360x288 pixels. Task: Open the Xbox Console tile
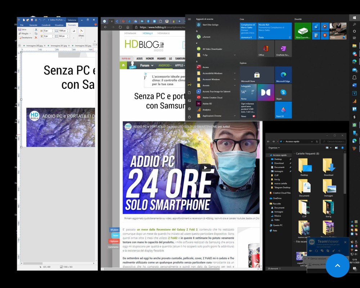(x=303, y=31)
